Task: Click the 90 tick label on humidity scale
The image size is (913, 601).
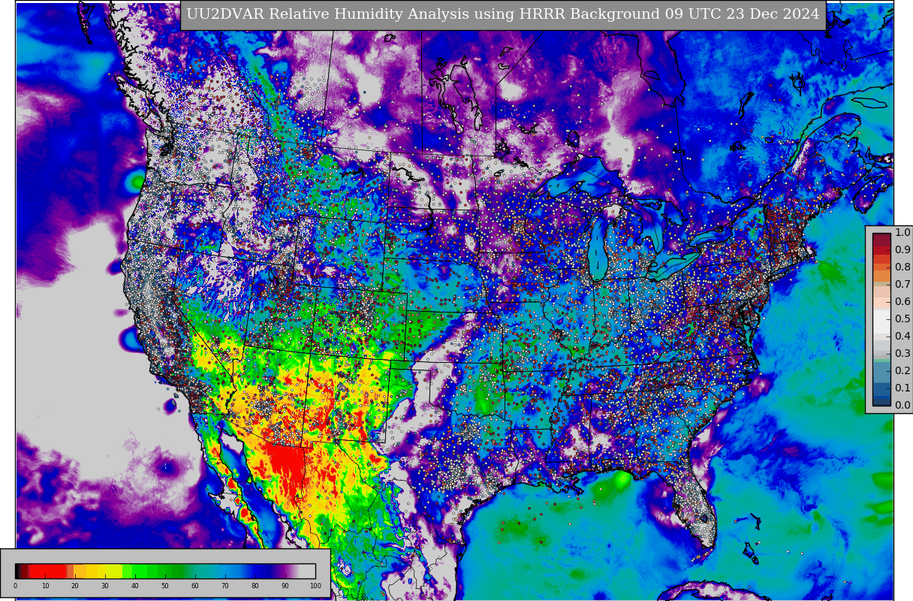Action: point(285,586)
